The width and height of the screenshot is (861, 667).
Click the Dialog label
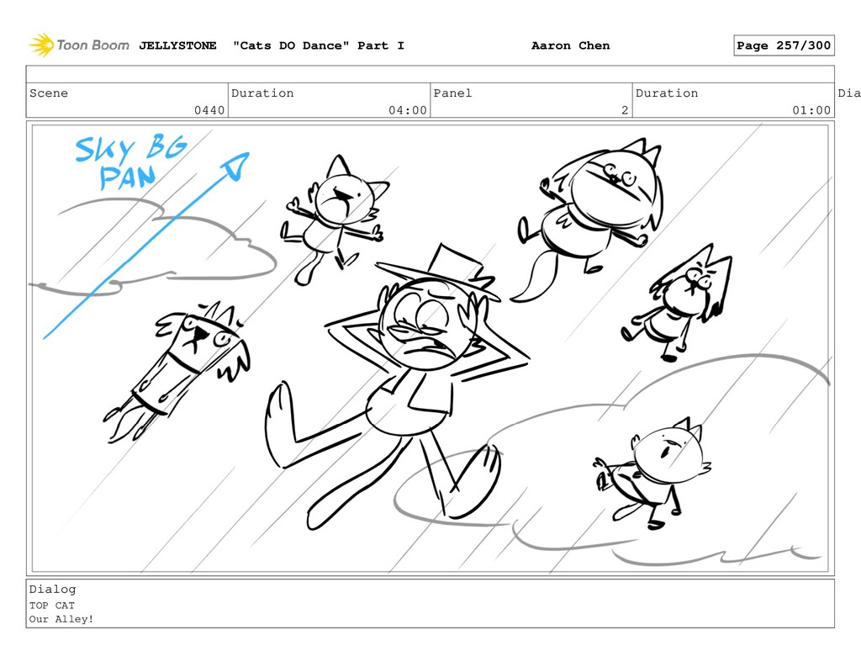(x=53, y=590)
